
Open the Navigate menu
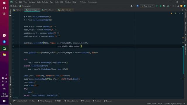click(32, 2)
